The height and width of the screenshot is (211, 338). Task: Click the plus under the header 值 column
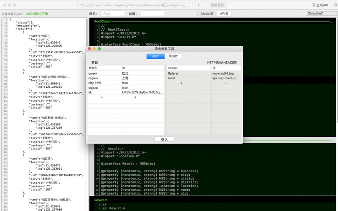226,83
